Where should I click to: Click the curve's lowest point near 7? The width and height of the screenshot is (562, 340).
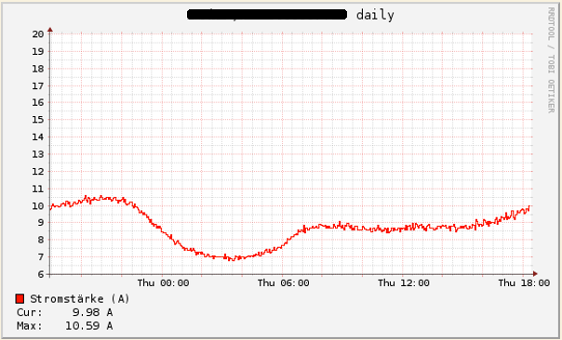pos(234,259)
